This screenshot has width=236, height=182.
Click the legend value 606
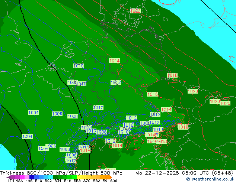click(x=114, y=181)
